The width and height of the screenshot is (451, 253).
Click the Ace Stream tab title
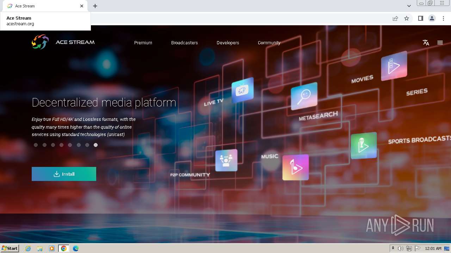coord(25,6)
